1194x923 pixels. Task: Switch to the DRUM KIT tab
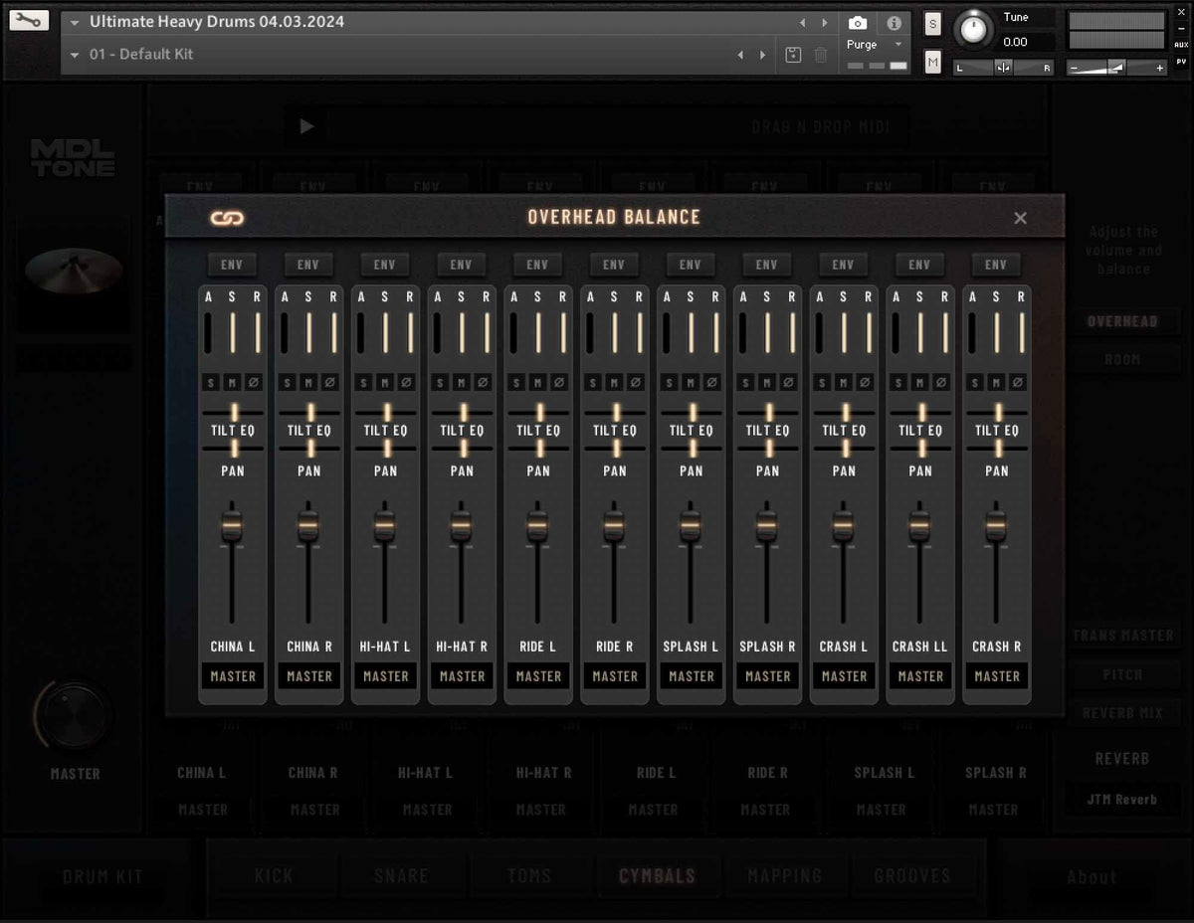coord(102,876)
